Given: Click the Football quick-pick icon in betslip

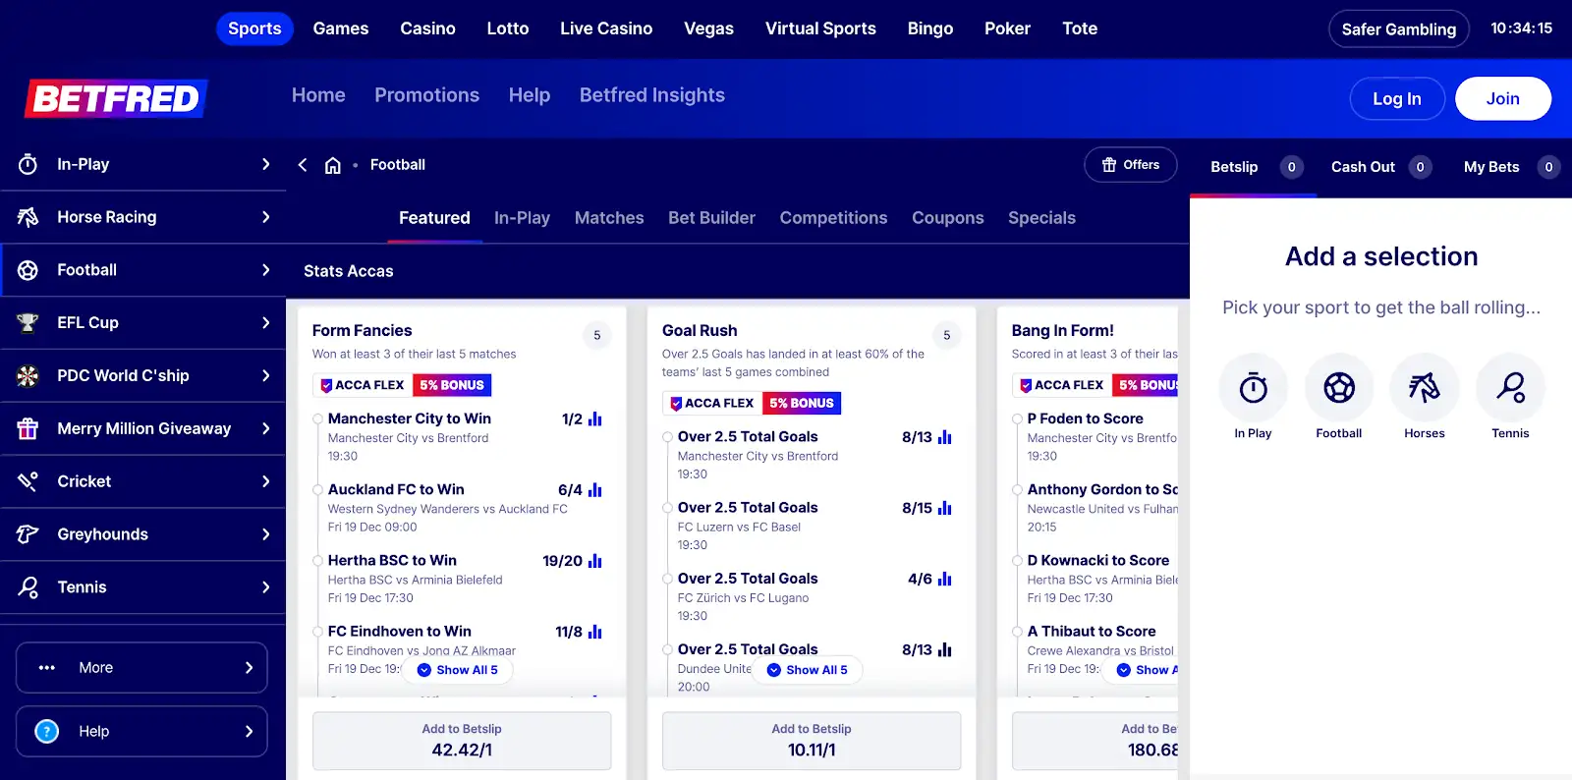Looking at the screenshot, I should coord(1338,388).
